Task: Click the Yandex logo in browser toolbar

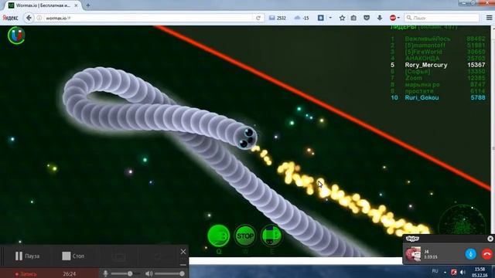Action: (x=10, y=18)
